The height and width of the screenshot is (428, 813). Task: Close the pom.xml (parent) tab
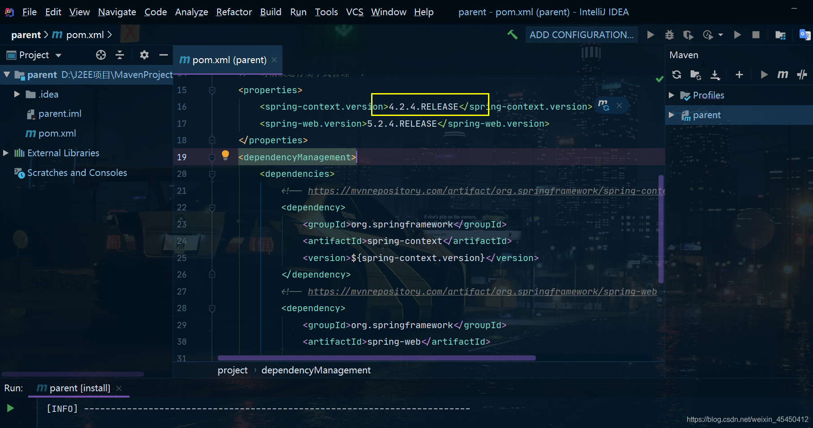click(x=274, y=60)
